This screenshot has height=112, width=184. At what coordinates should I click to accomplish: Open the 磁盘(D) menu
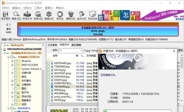[x=16, y=8]
